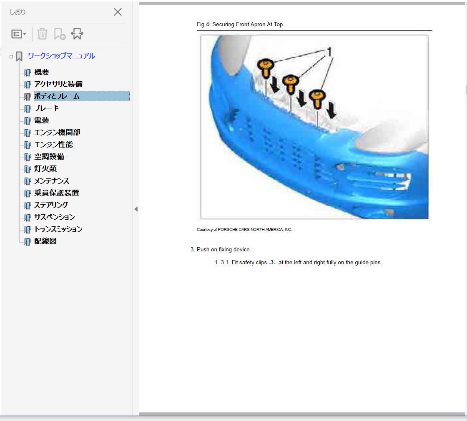Viewport: 467px width, 421px height.
Task: Select the アクセサリと装備 bookmark
Action: (x=58, y=84)
